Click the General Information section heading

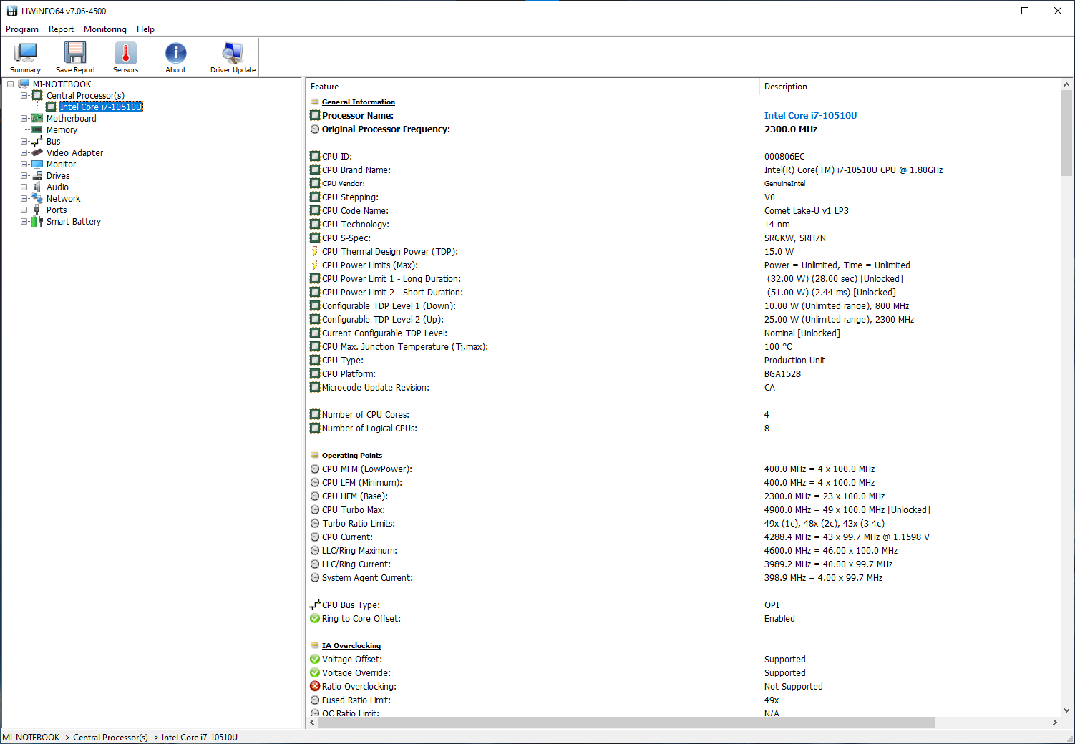coord(358,102)
